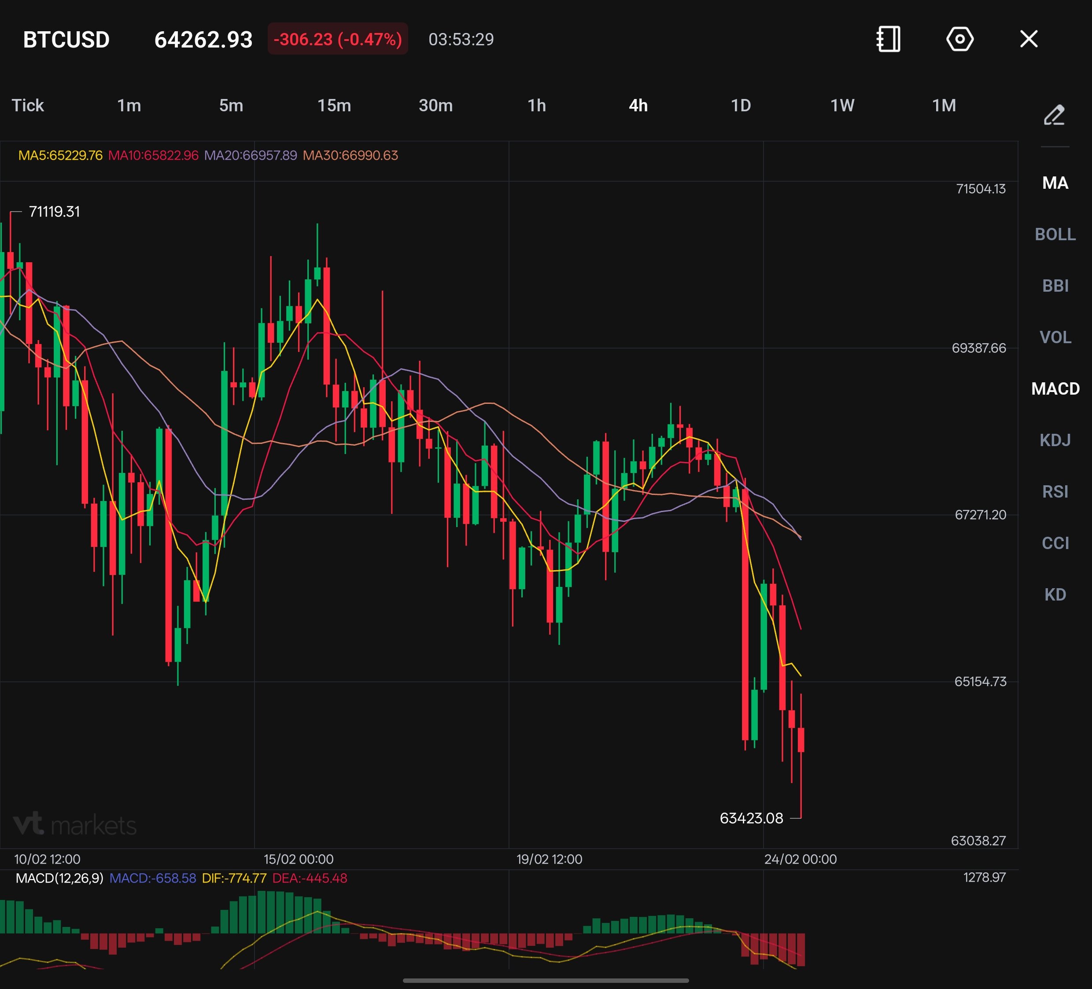Click the MA5 value in the legend
1092x989 pixels.
point(60,155)
